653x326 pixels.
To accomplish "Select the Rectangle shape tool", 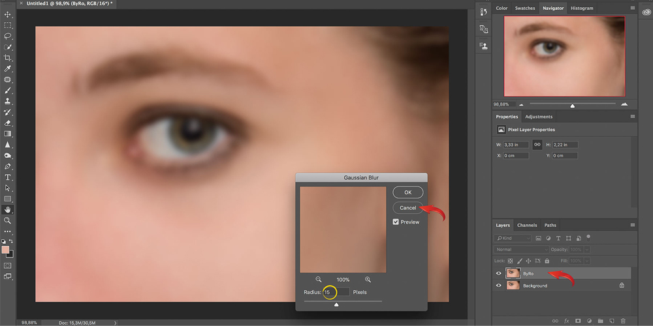I will [x=7, y=199].
